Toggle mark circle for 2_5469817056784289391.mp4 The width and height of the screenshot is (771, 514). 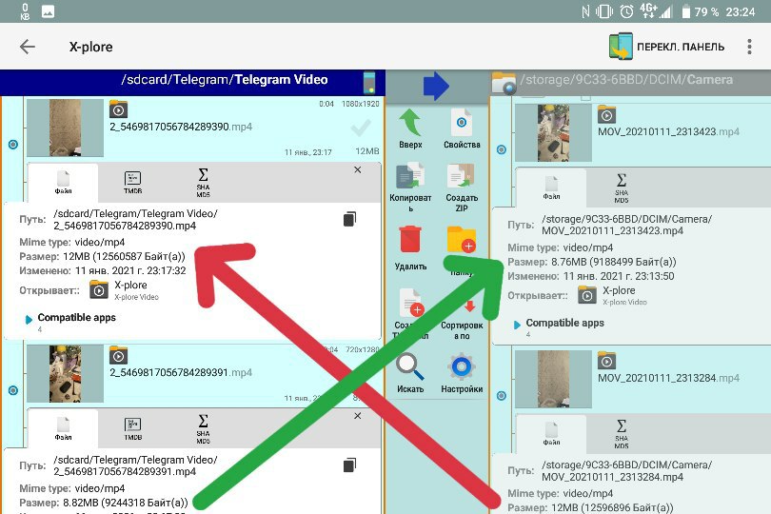click(13, 390)
